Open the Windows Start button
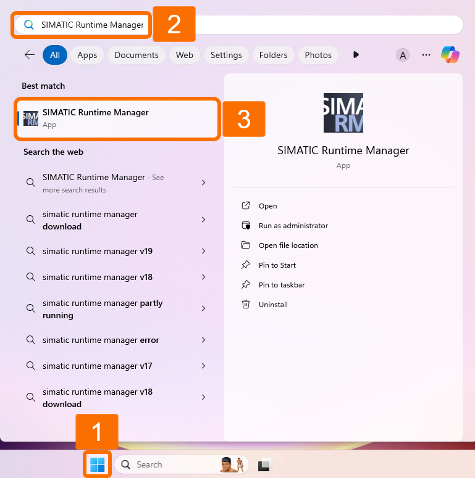The height and width of the screenshot is (478, 475). (x=98, y=464)
